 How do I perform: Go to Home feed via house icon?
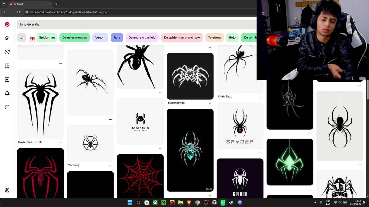[7, 38]
